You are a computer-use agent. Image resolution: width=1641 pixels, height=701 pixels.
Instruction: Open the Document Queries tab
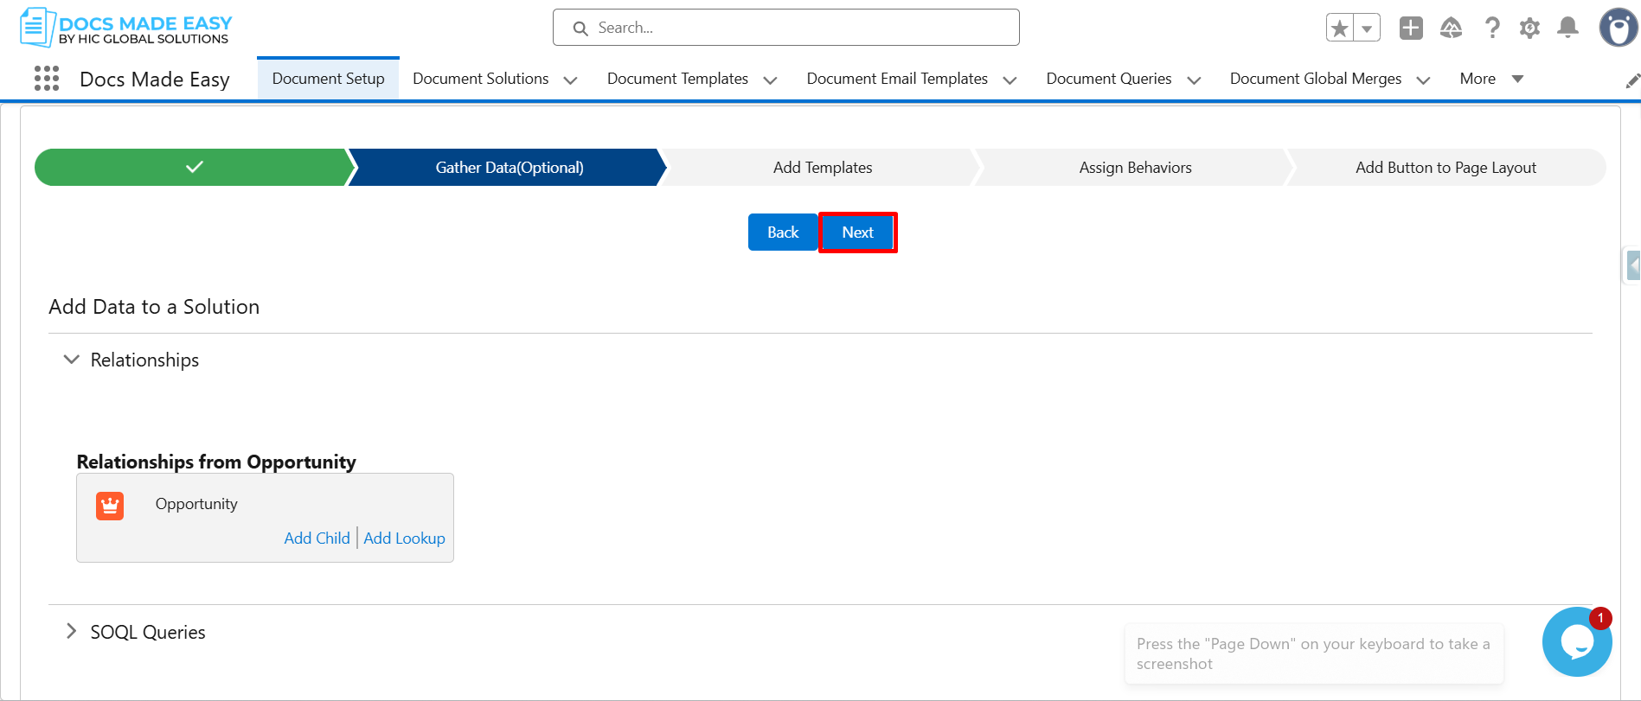click(1109, 79)
